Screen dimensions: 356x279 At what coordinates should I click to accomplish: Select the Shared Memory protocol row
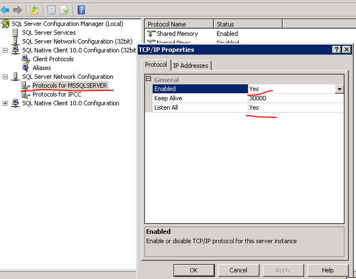pos(177,34)
